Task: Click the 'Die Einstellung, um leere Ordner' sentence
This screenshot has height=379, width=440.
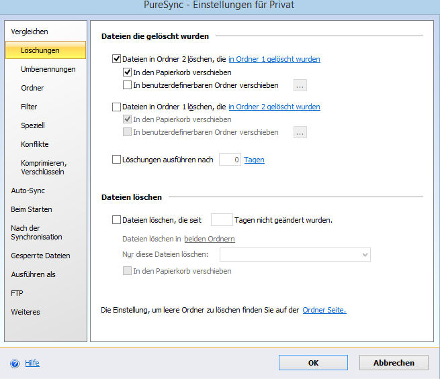Action: coord(200,310)
